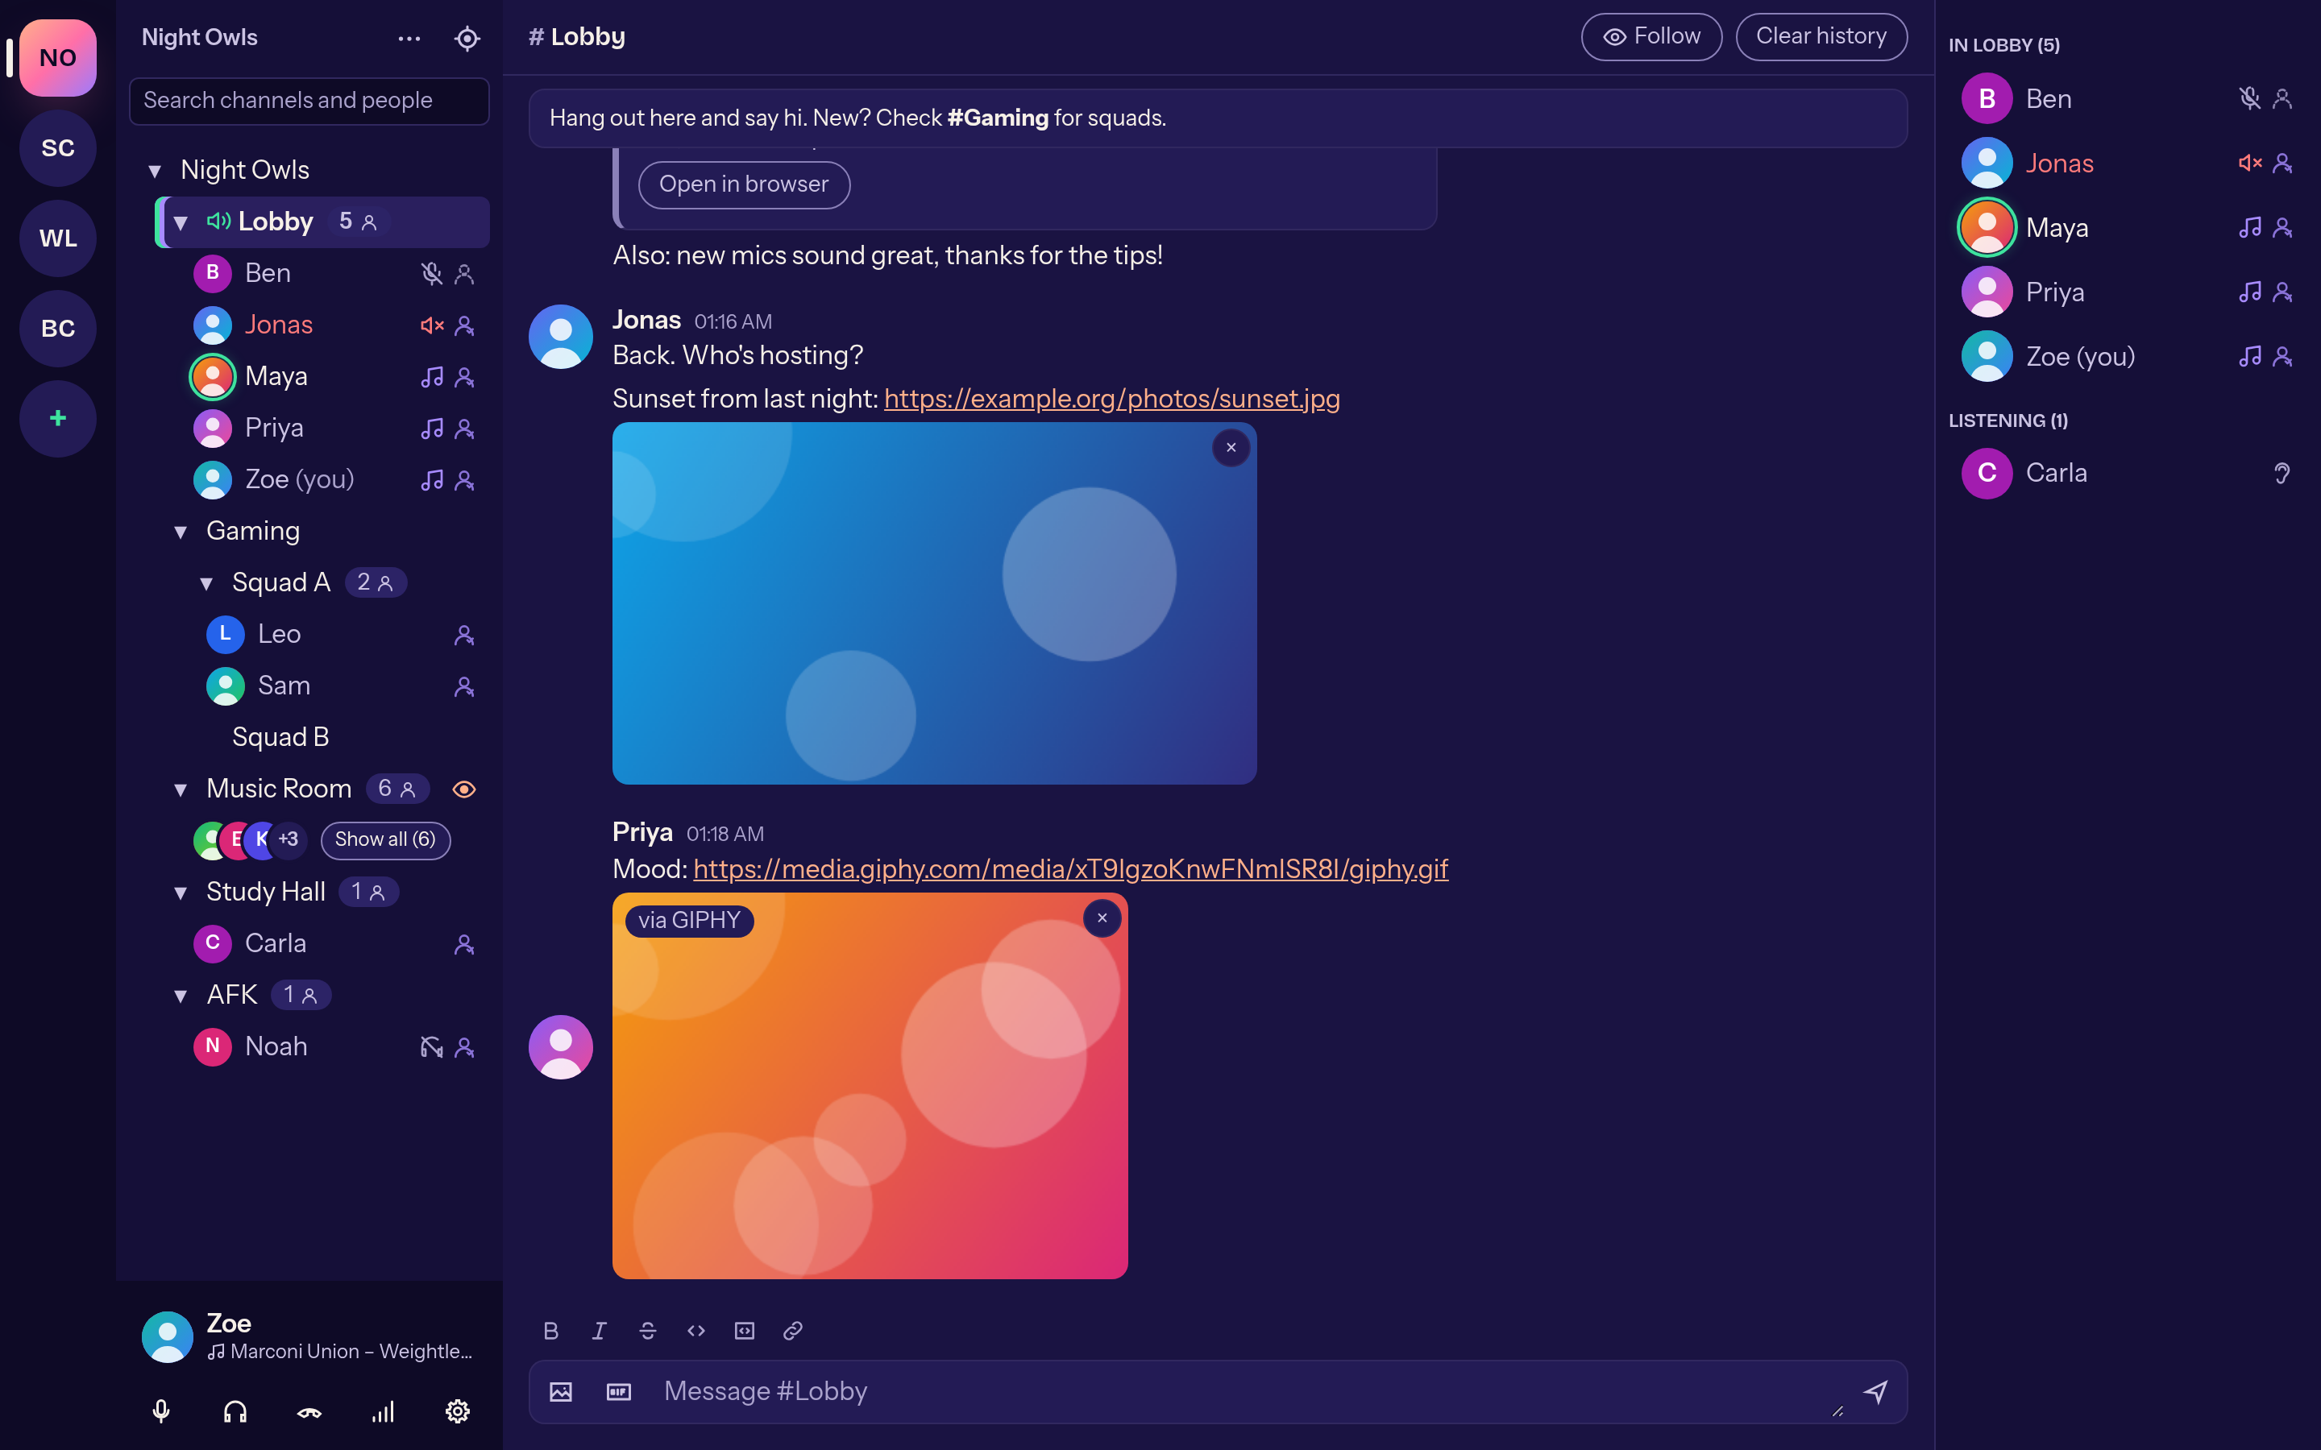Select the NO Night Owls server
2321x1450 pixels.
click(57, 57)
